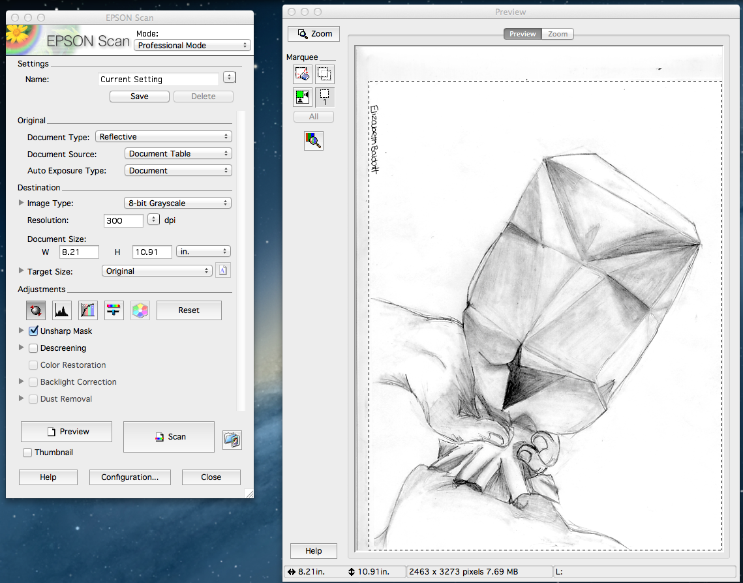Image resolution: width=743 pixels, height=583 pixels.
Task: Check the Thumbnail option
Action: (27, 452)
